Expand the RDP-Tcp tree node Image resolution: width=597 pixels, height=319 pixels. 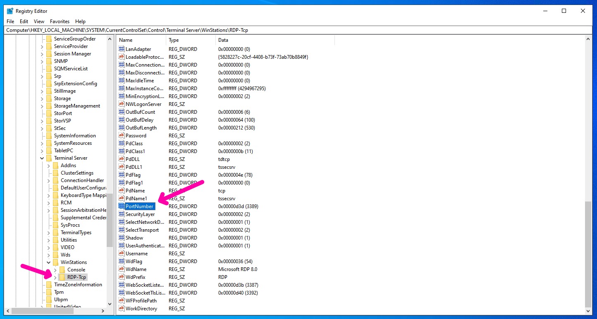pyautogui.click(x=55, y=277)
